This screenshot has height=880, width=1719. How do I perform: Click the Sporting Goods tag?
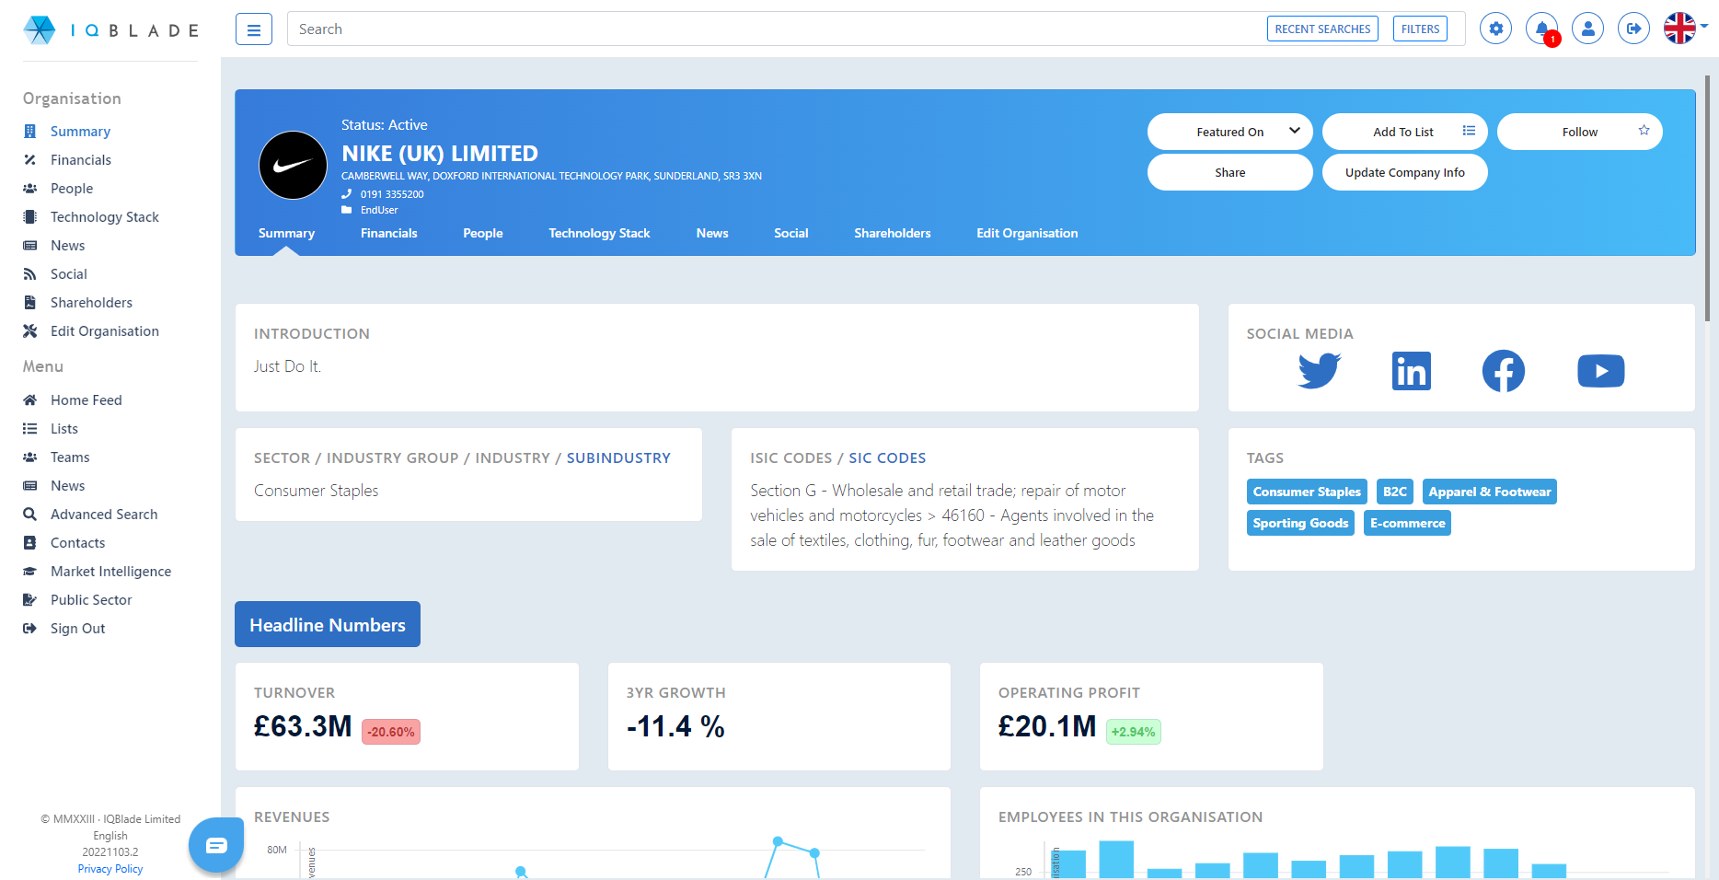[1300, 523]
